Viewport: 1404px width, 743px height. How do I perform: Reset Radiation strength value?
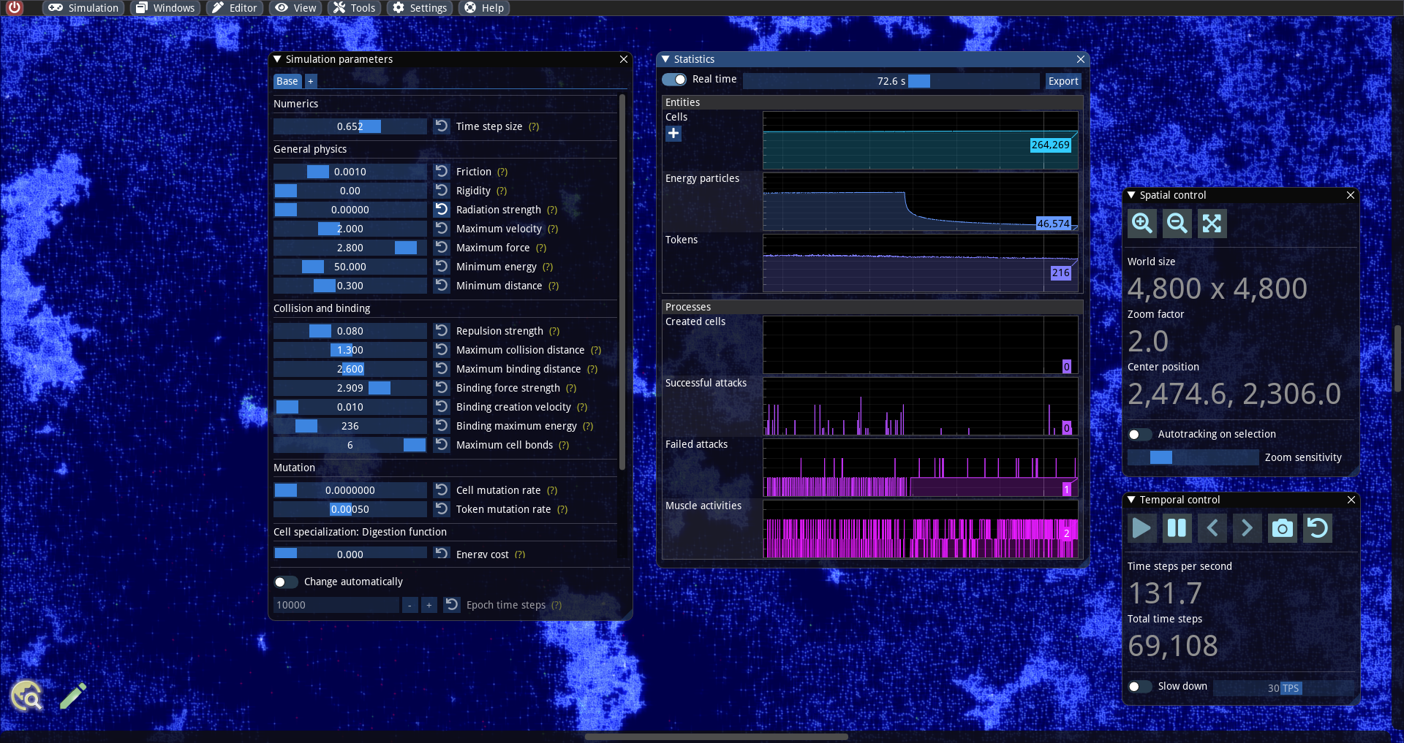point(442,210)
